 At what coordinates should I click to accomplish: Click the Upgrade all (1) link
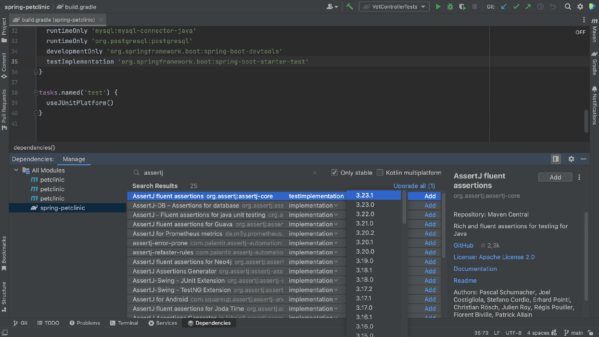point(414,186)
